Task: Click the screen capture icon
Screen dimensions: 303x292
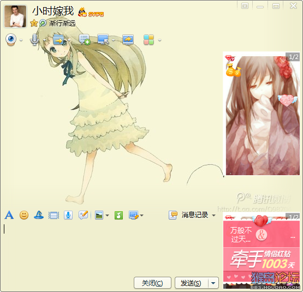Action: tap(134, 215)
